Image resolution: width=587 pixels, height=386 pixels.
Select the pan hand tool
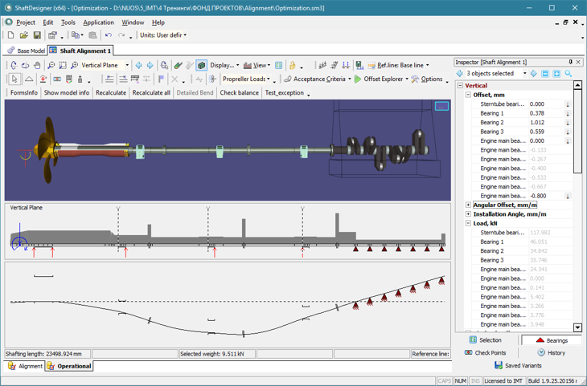pos(37,65)
